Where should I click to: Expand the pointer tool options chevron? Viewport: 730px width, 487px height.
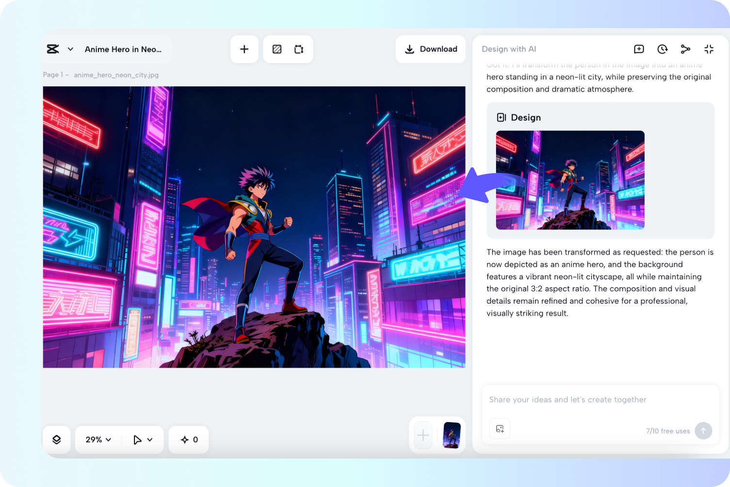pos(150,439)
